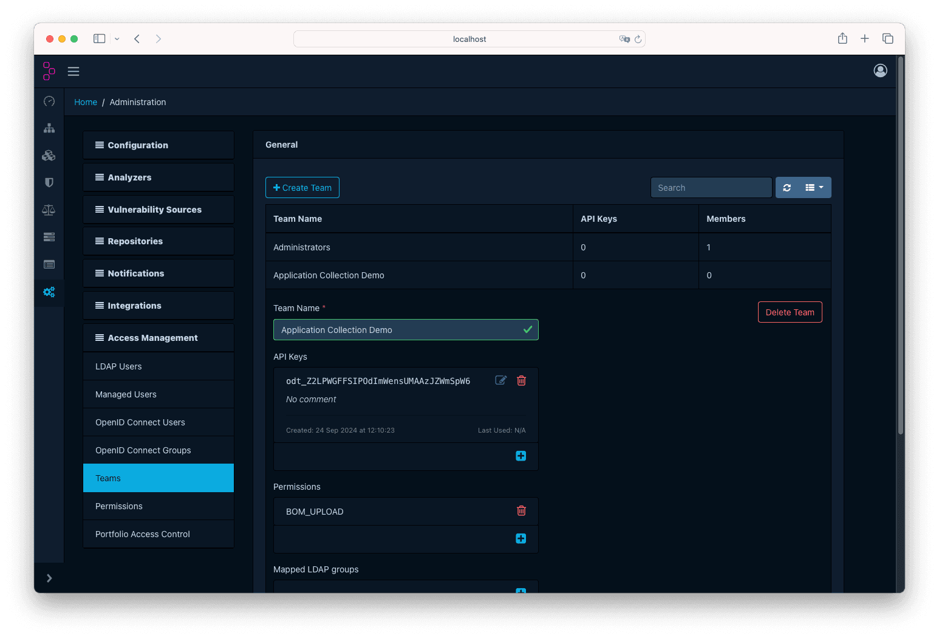The image size is (939, 638).
Task: Open the Dashboard from the sidebar
Action: [x=49, y=101]
